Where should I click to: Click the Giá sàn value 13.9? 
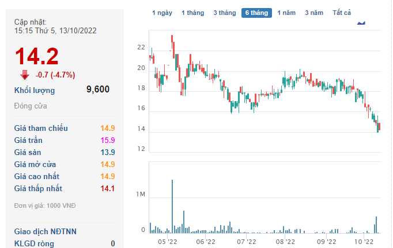(108, 152)
